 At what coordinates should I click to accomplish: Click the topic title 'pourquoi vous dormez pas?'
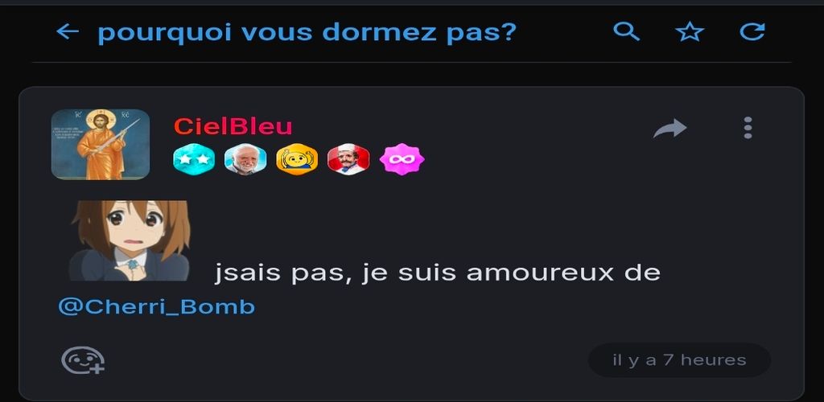pos(307,32)
